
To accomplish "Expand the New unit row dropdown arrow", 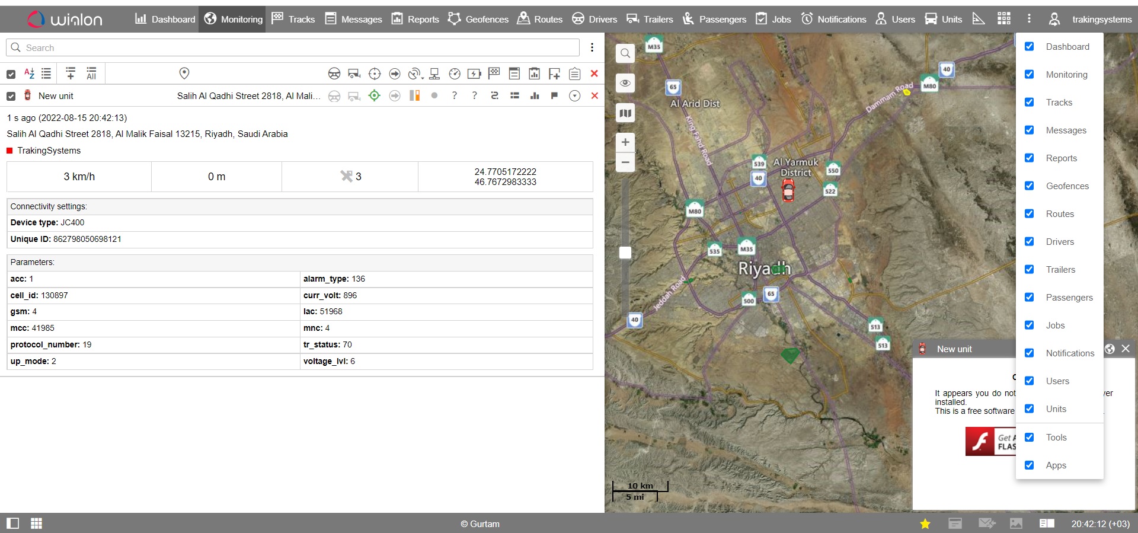I will (574, 96).
